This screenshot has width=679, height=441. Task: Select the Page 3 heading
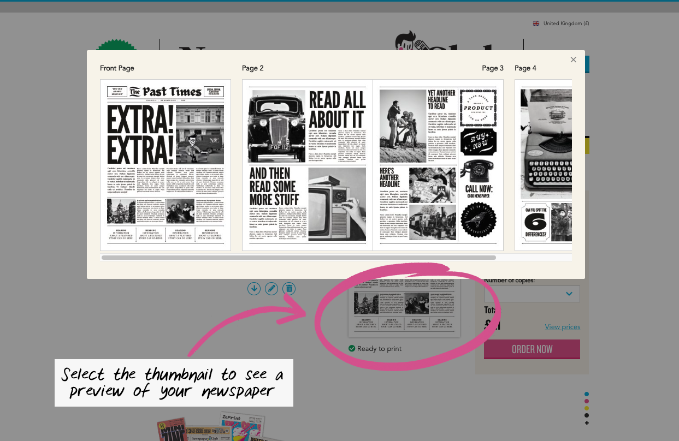pyautogui.click(x=493, y=68)
